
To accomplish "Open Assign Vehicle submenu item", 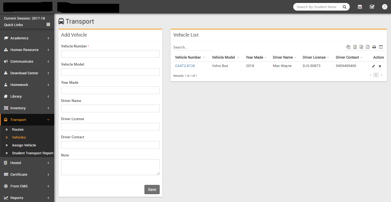I will click(24, 145).
